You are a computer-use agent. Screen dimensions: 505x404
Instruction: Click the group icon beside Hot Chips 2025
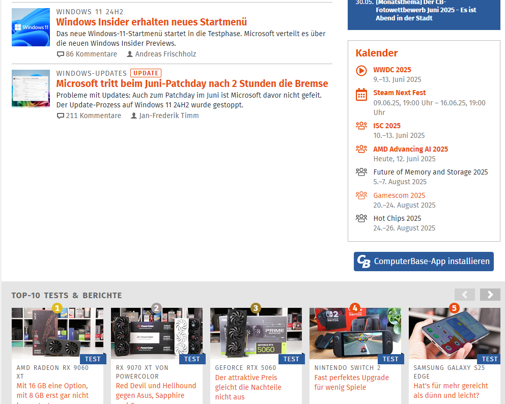pyautogui.click(x=361, y=218)
